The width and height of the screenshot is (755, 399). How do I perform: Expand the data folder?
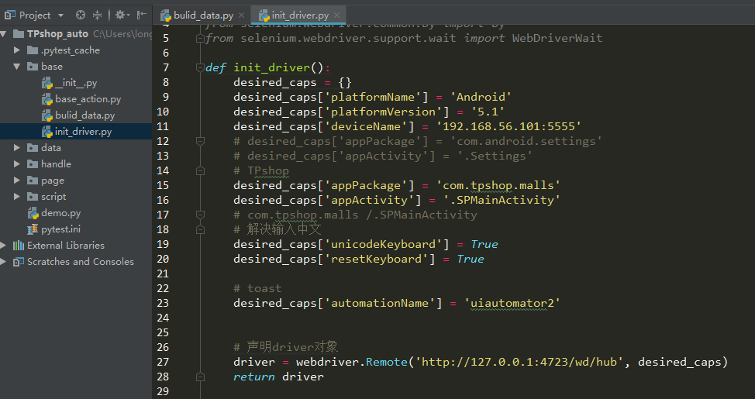17,148
